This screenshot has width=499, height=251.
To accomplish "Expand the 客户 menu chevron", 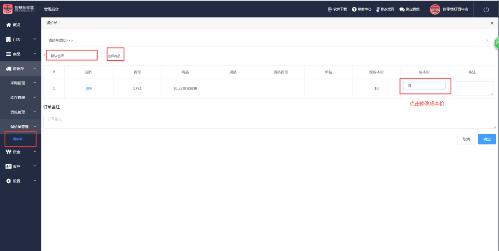I will click(35, 166).
